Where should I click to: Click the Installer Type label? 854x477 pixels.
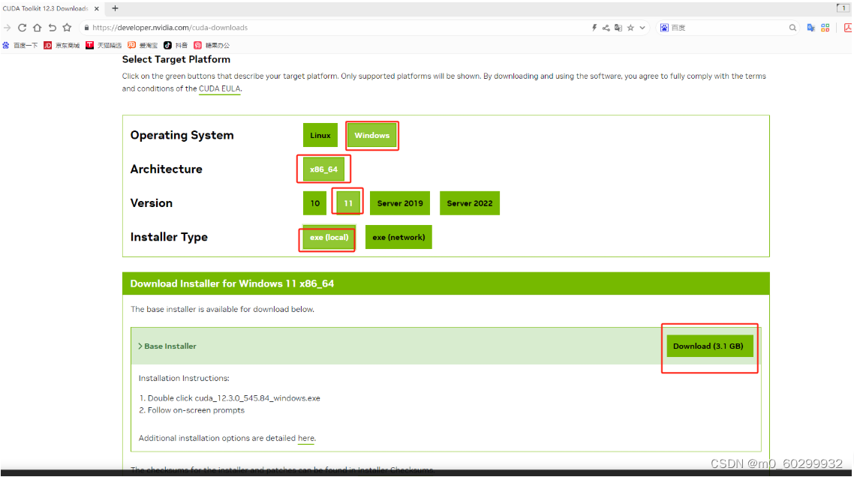pos(169,238)
